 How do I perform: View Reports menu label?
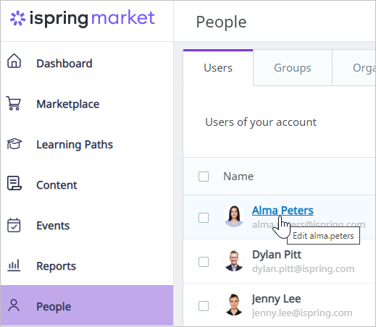click(56, 266)
